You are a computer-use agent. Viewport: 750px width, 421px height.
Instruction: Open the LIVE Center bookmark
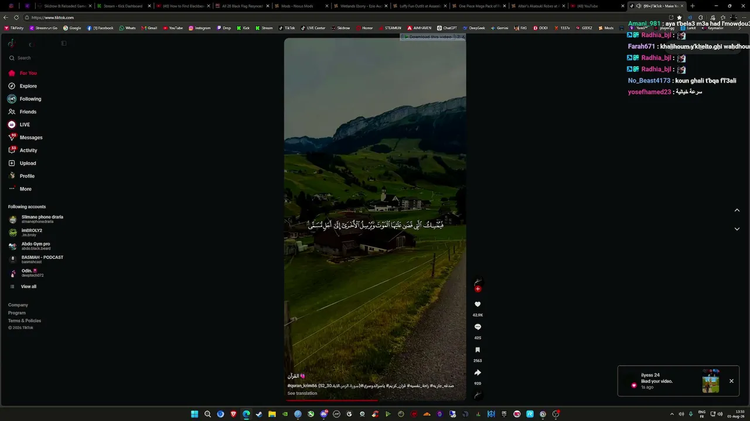tap(313, 28)
